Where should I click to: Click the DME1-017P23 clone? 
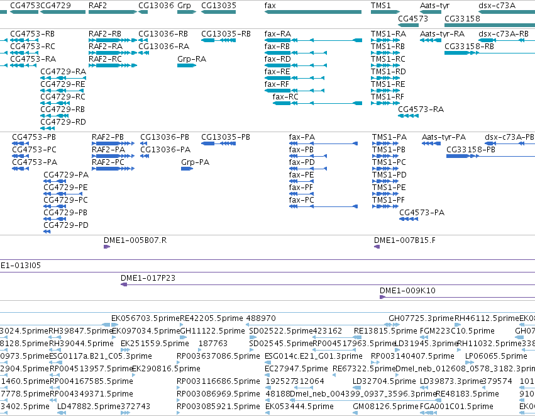coord(328,284)
